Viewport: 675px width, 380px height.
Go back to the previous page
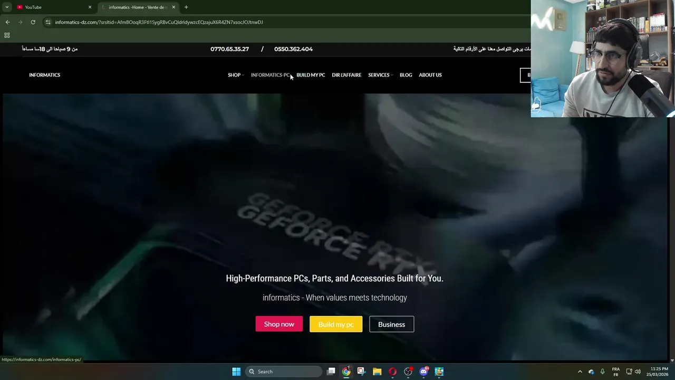point(7,22)
